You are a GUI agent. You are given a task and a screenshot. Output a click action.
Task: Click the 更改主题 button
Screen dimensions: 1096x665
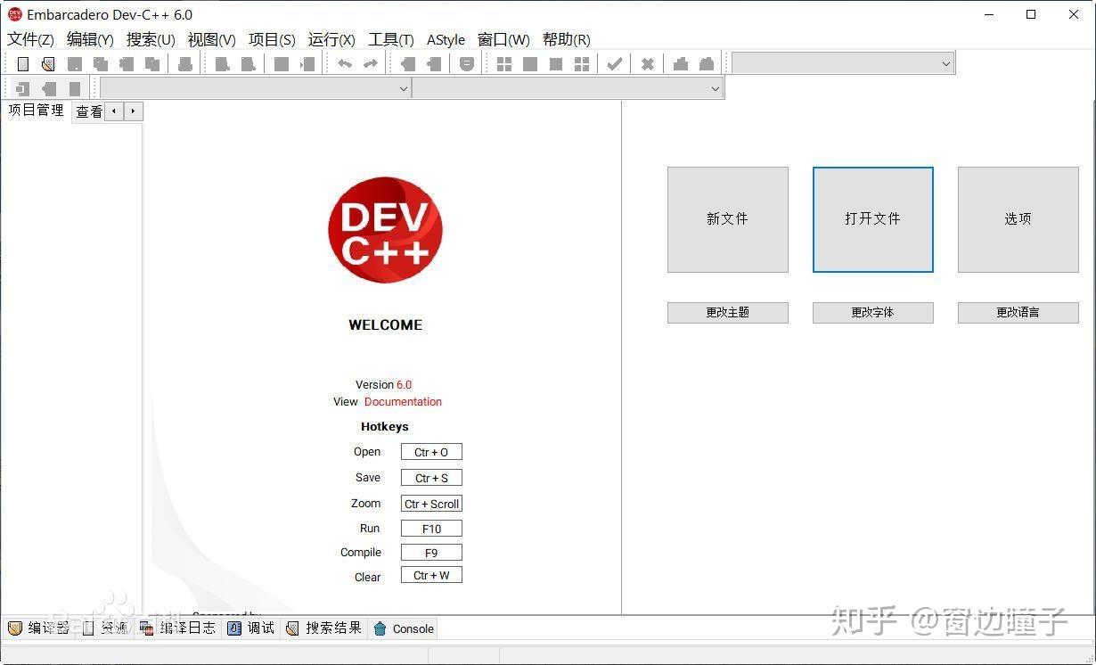727,312
